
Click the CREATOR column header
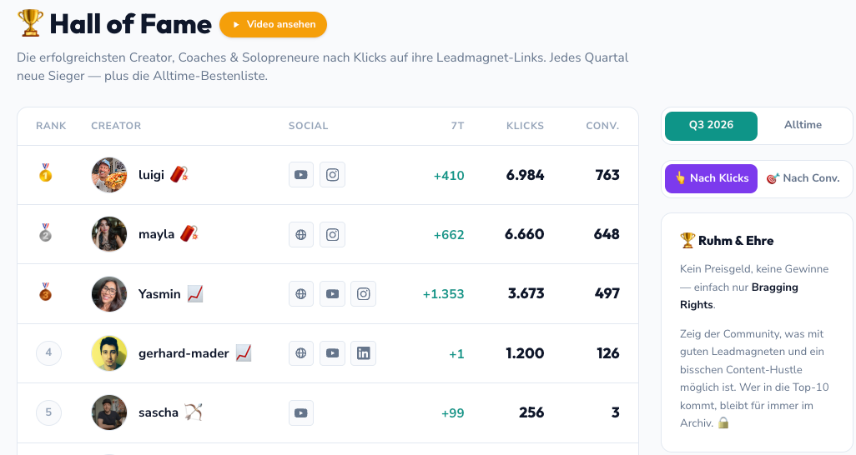pyautogui.click(x=116, y=126)
